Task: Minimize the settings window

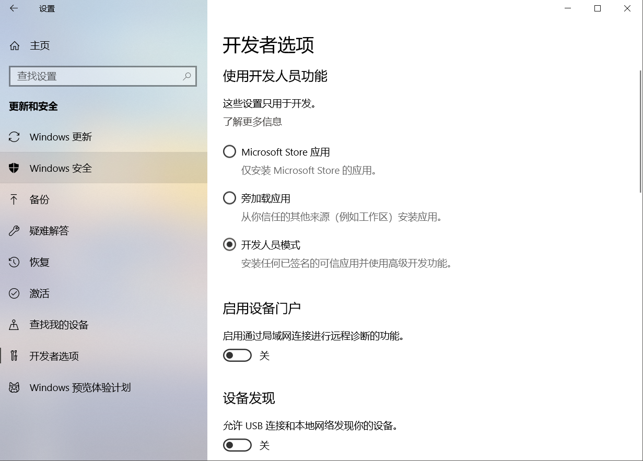Action: coord(568,8)
